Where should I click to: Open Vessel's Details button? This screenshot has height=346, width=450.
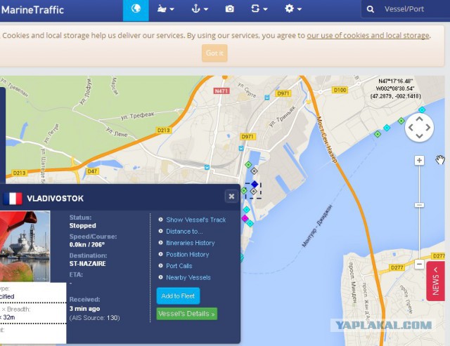point(187,314)
